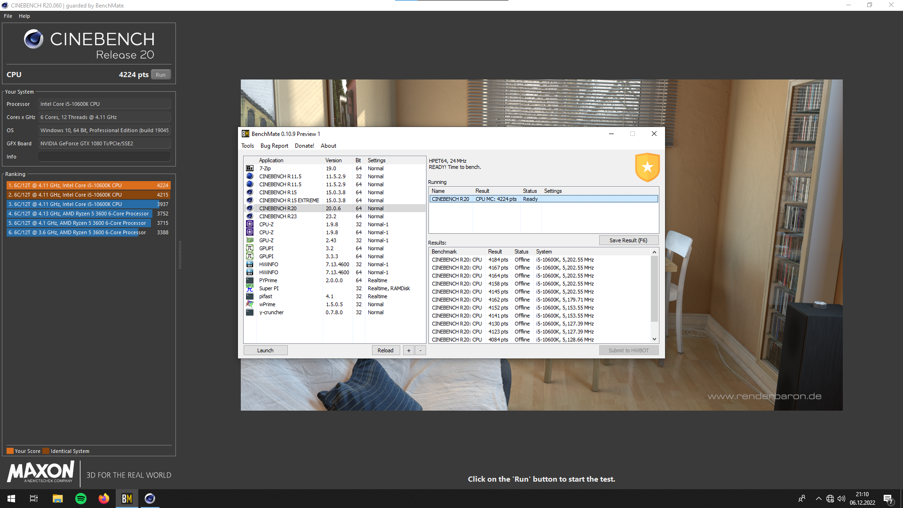Click the minus button next to Reload
The width and height of the screenshot is (903, 508).
pyautogui.click(x=420, y=350)
